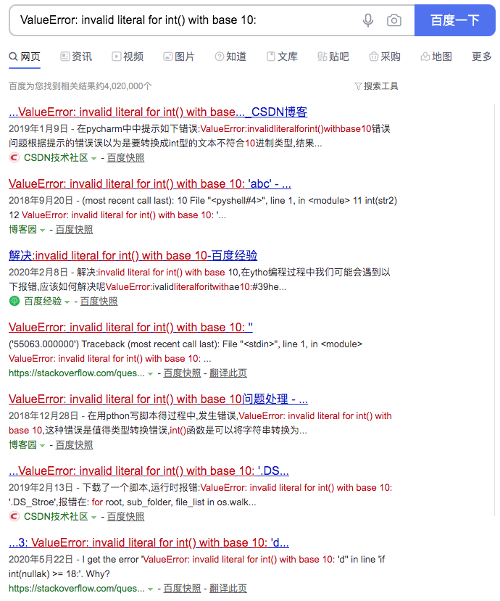
Task: Click the result count text 约4,020,000个
Action: coord(124,86)
